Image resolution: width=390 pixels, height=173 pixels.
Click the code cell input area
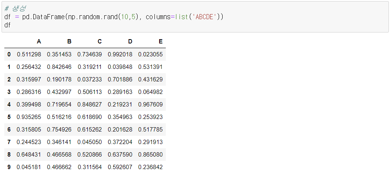pyautogui.click(x=195, y=17)
